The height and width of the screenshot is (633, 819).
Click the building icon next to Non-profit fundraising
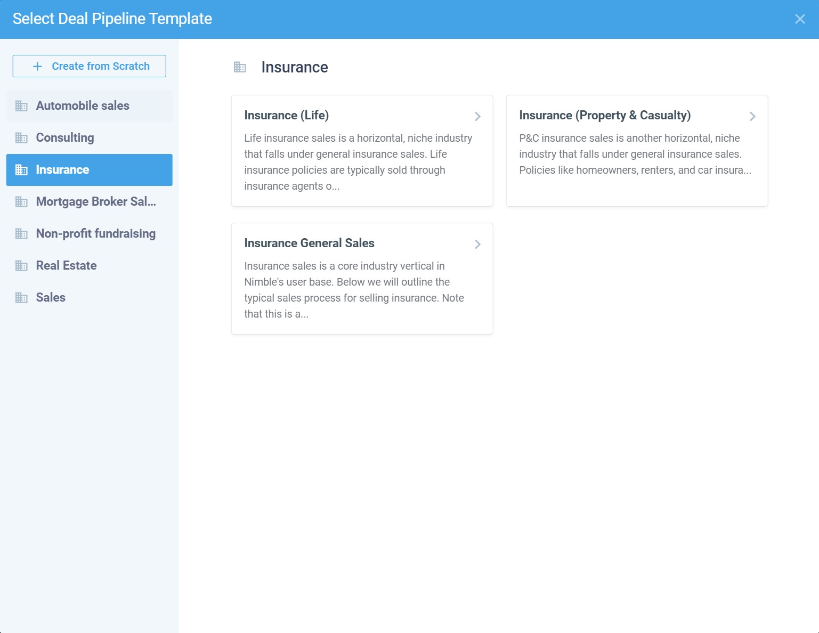[21, 234]
